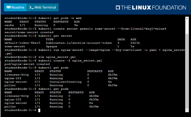Click the Opaque secret type text
Image resolution: width=191 pixels, height=117 pixels.
coord(52,46)
